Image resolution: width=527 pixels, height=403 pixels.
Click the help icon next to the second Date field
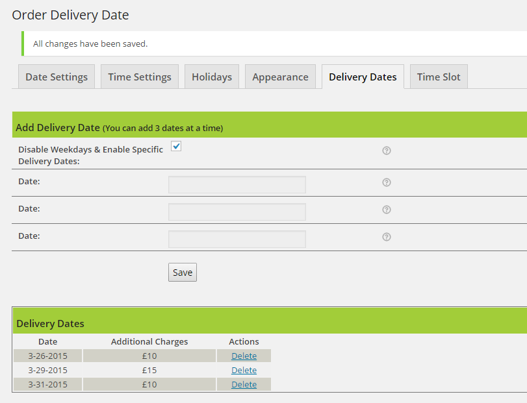pyautogui.click(x=386, y=210)
